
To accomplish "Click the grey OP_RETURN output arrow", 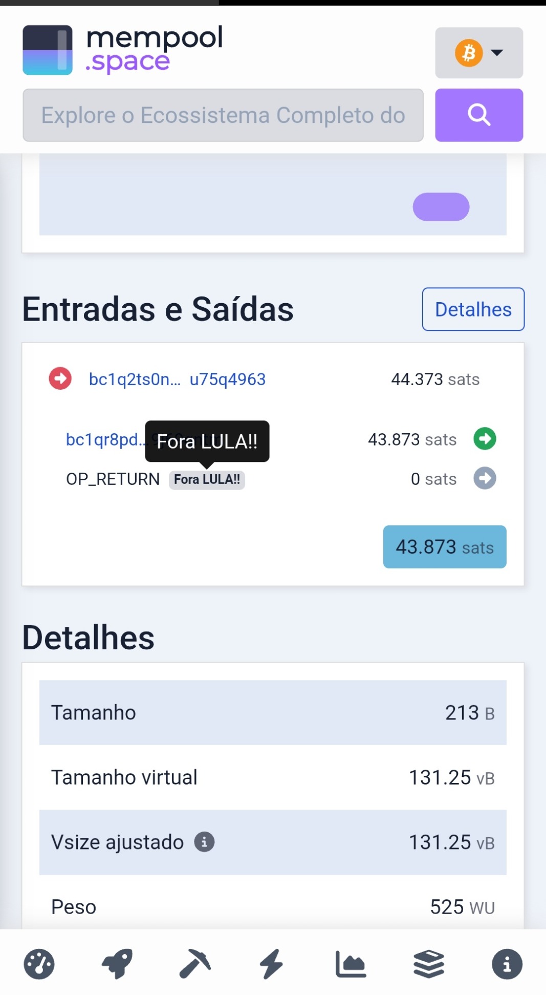I will [485, 479].
